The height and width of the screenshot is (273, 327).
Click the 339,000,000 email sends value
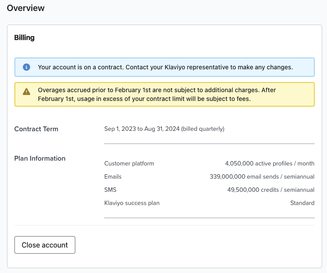pos(262,176)
